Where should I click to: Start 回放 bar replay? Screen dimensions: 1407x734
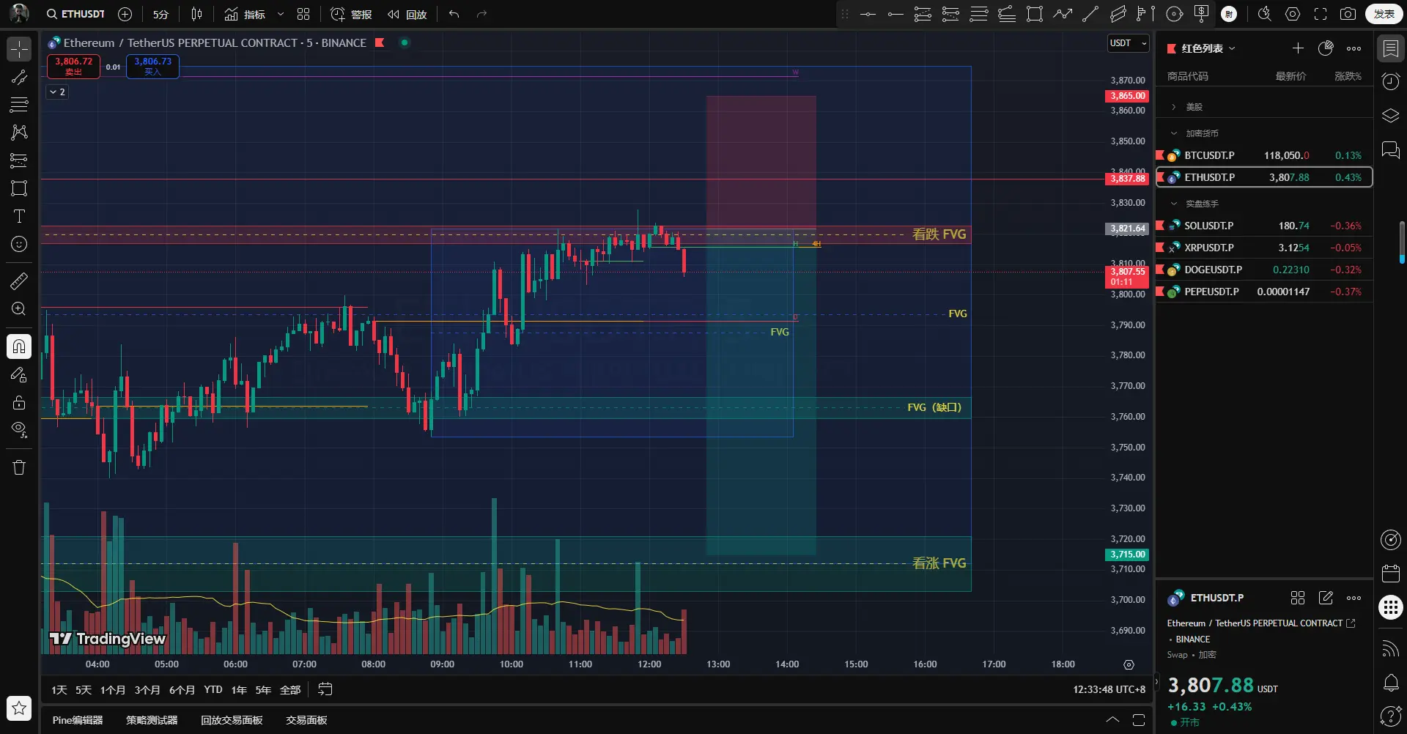407,14
